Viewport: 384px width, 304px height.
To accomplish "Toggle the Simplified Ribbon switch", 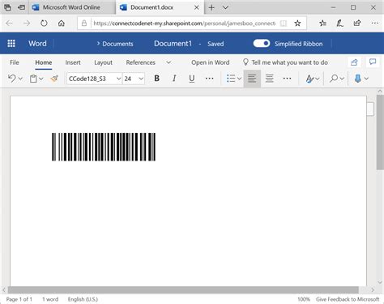I will 262,44.
